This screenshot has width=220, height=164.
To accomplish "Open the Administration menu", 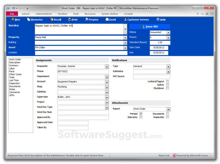I will [x=44, y=14].
